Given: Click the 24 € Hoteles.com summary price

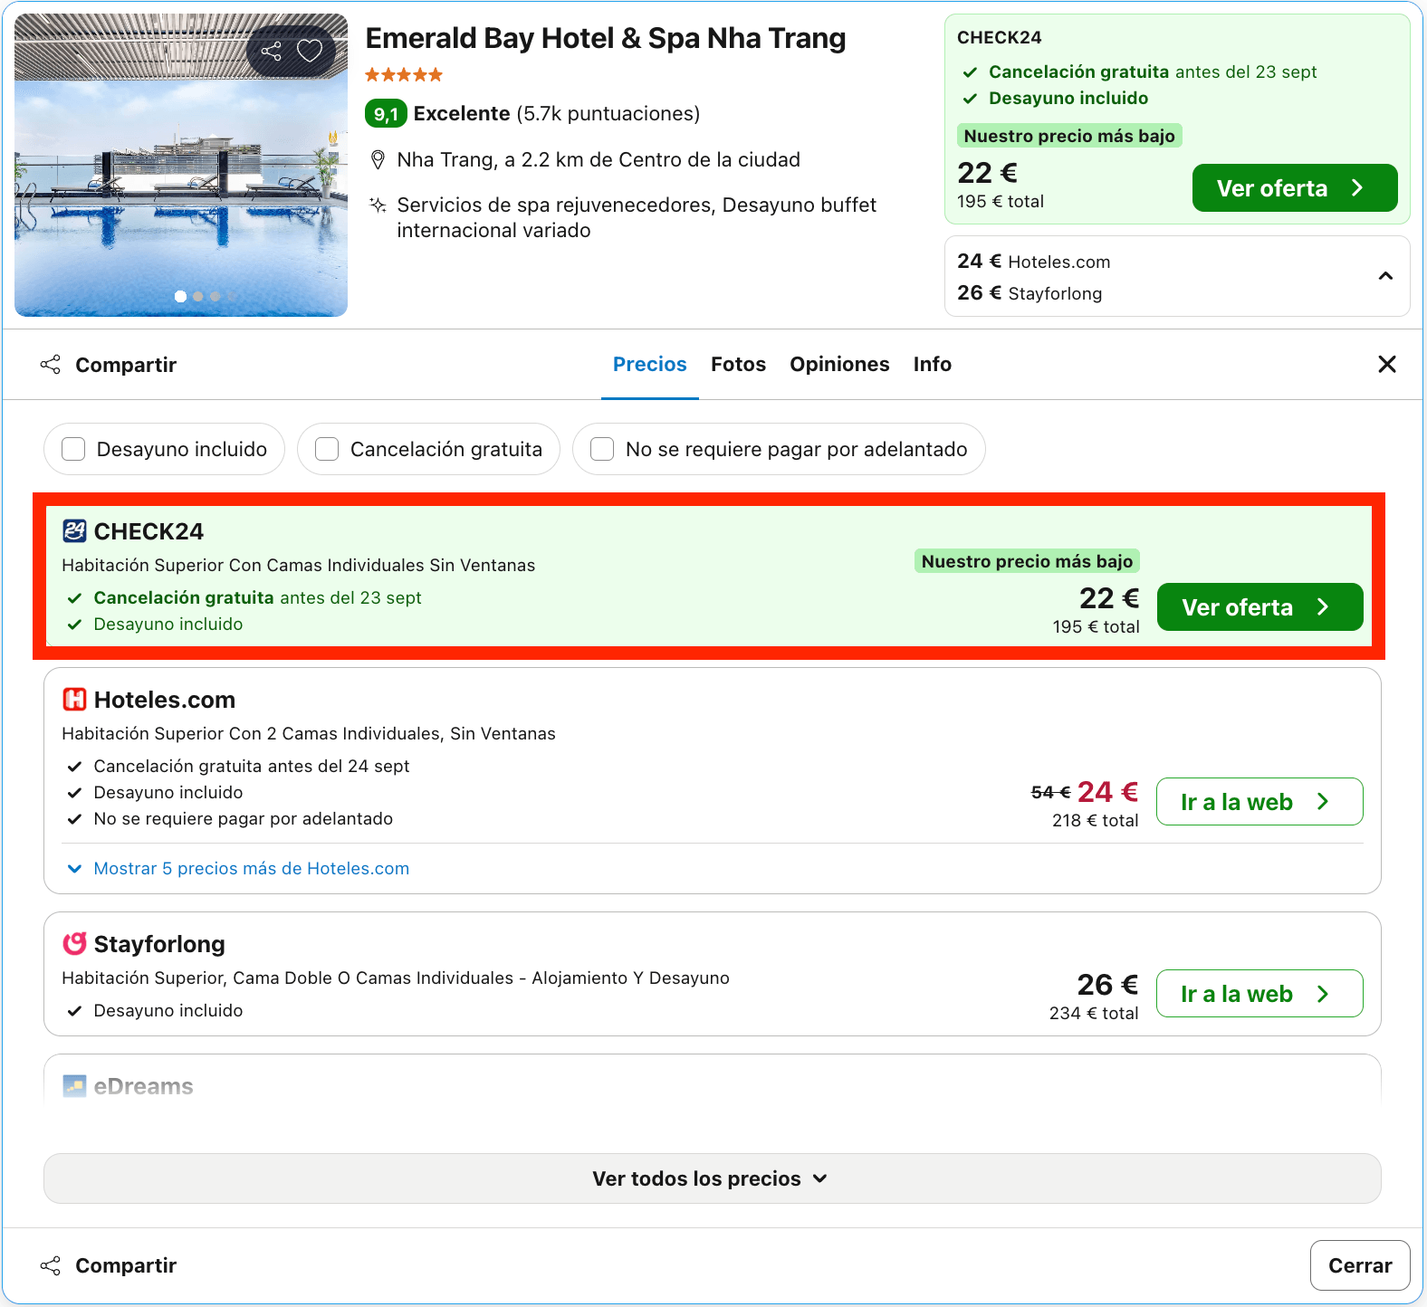Looking at the screenshot, I should [x=1034, y=262].
